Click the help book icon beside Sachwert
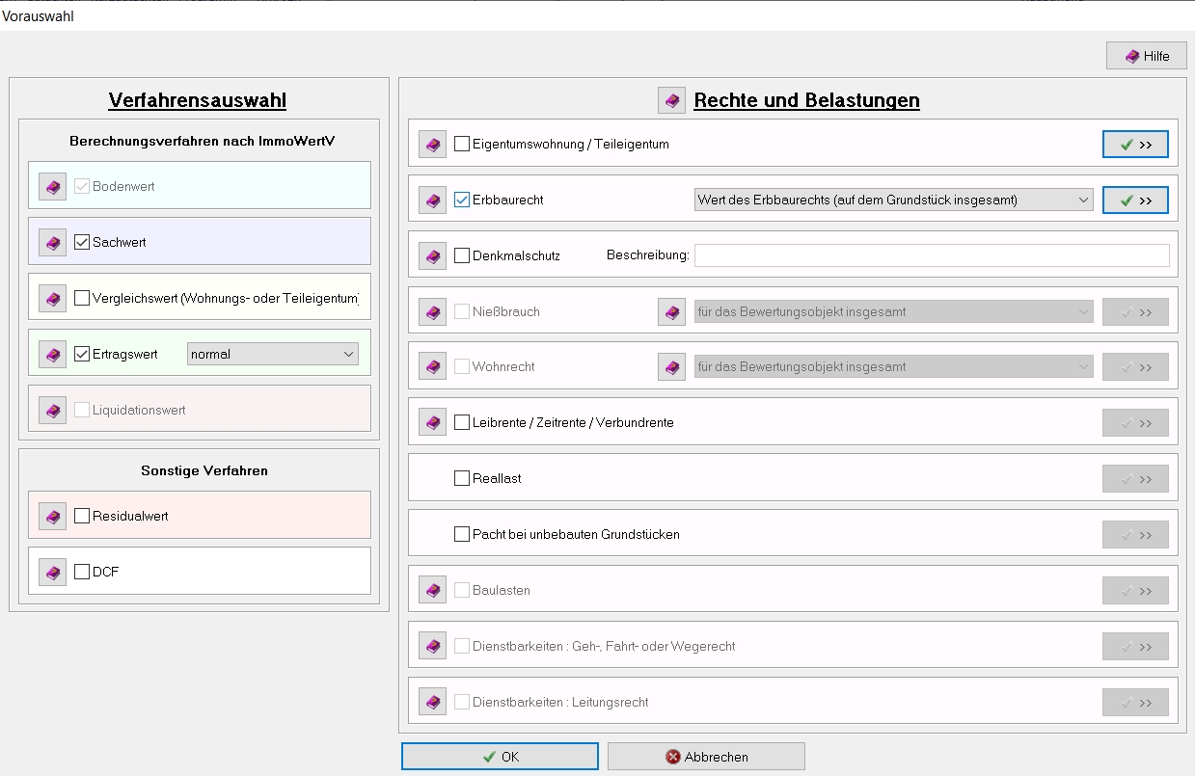The height and width of the screenshot is (776, 1195). [x=53, y=243]
